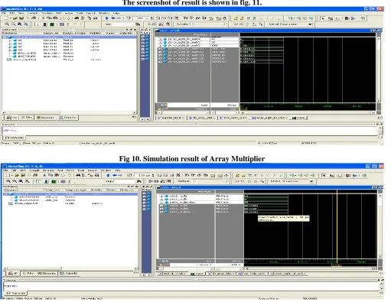Click New file icon in upper window toolbar

click(7, 18)
